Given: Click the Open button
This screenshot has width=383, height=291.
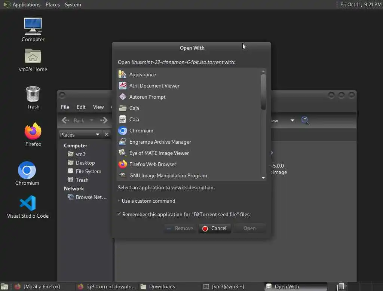Looking at the screenshot, I should point(249,228).
